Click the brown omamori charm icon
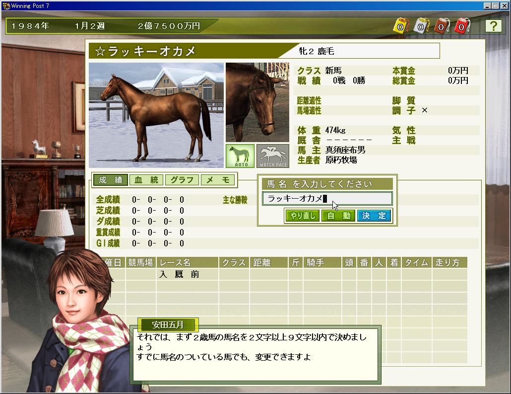 [x=442, y=26]
